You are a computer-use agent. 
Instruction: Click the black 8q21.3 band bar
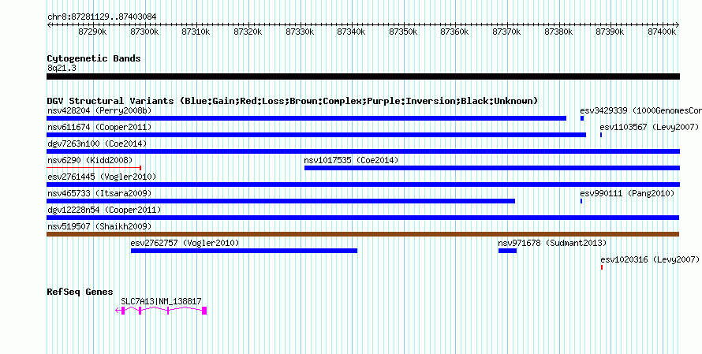[363, 76]
